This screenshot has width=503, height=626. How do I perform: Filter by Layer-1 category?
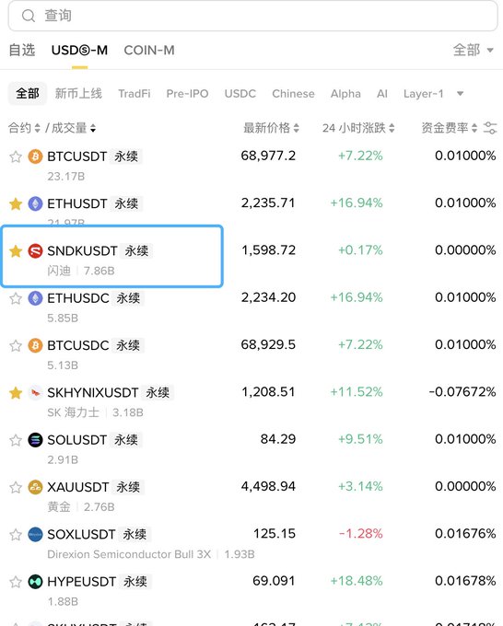(424, 94)
